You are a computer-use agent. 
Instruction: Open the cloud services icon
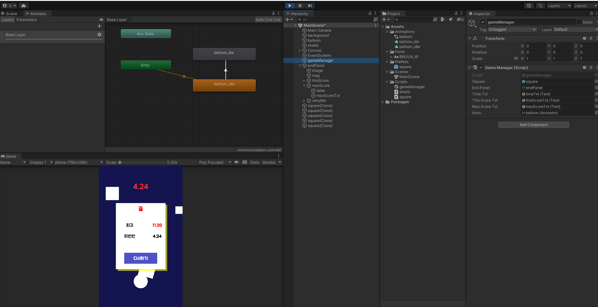tap(24, 6)
